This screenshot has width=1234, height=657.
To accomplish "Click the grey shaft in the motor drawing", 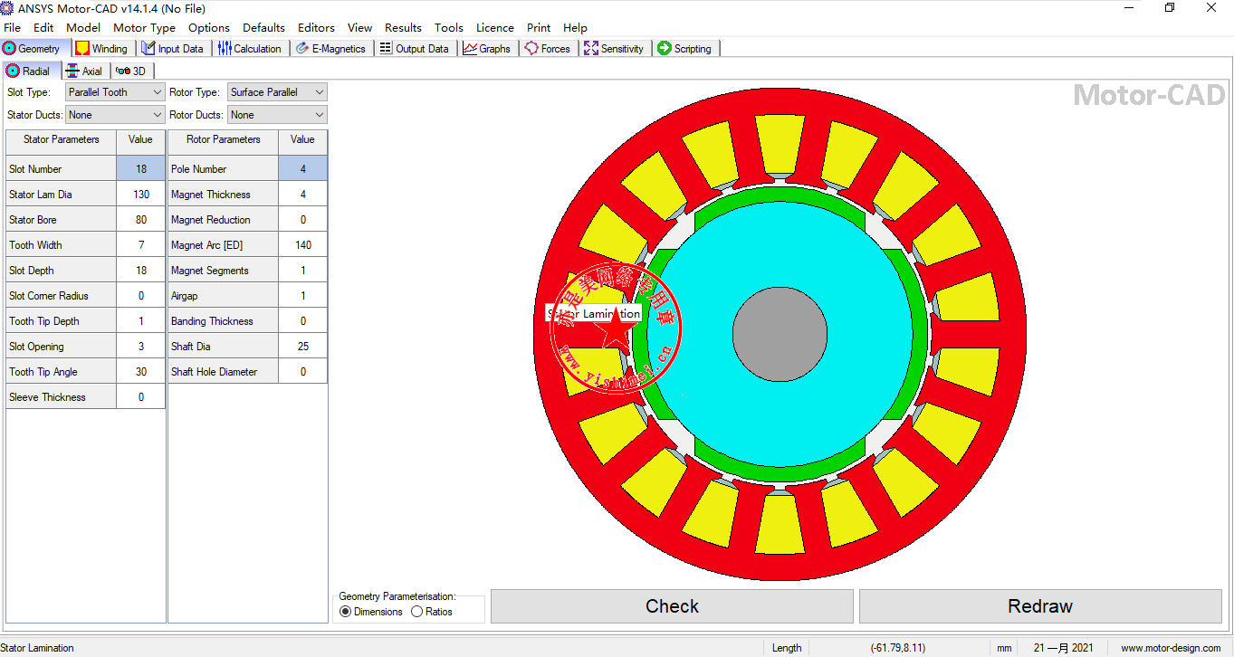I will point(780,334).
